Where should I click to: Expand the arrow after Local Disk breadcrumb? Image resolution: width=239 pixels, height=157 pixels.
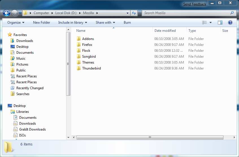(80, 13)
